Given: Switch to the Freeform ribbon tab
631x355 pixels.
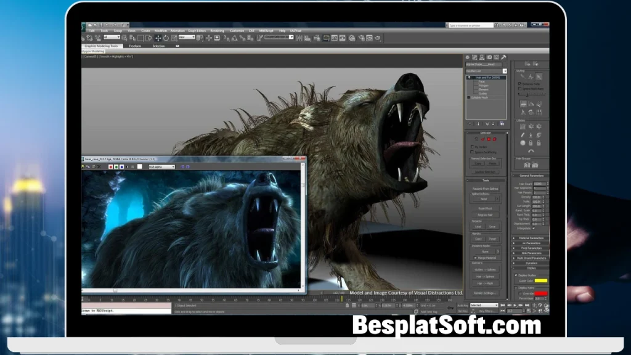Looking at the screenshot, I should click(x=135, y=46).
